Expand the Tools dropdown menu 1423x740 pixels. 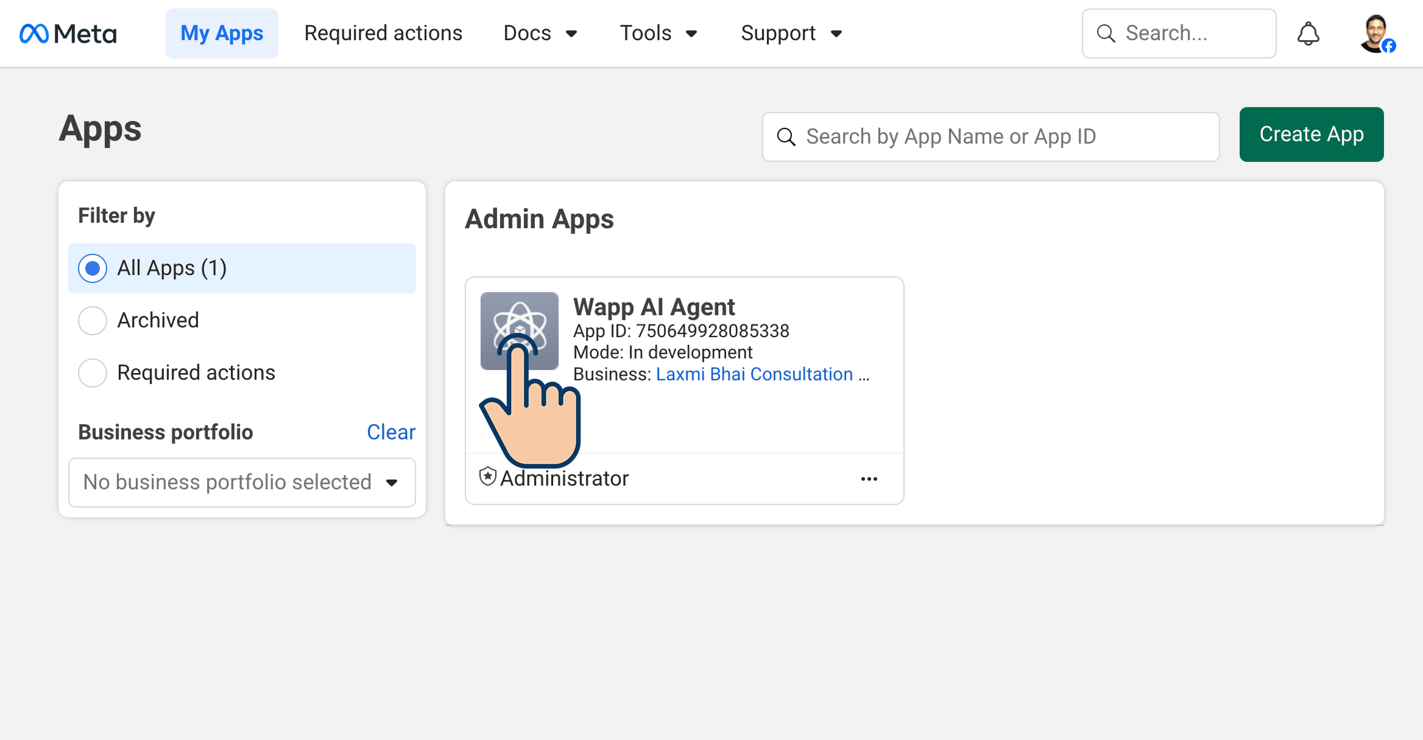tap(659, 33)
